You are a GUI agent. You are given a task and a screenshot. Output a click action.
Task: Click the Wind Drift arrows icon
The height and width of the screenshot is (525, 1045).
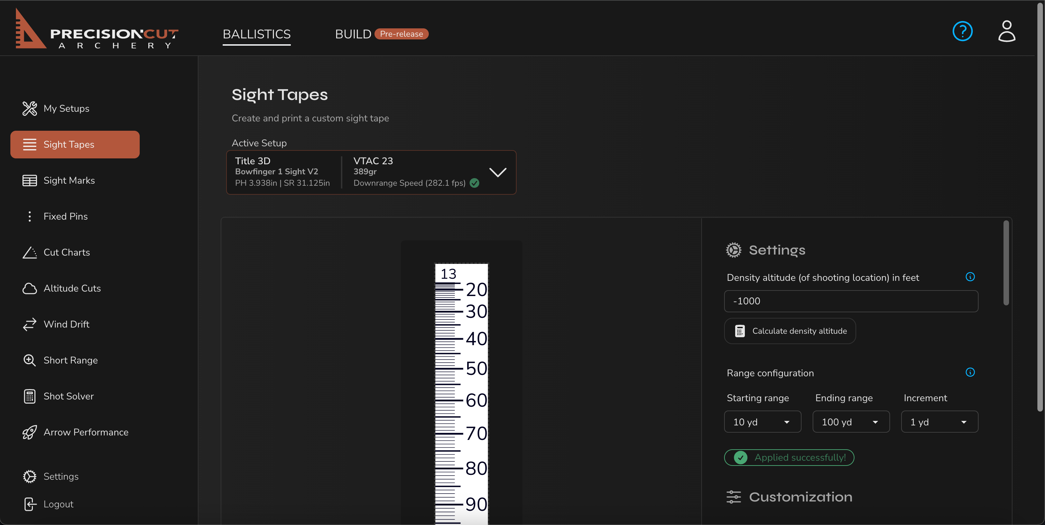(30, 324)
